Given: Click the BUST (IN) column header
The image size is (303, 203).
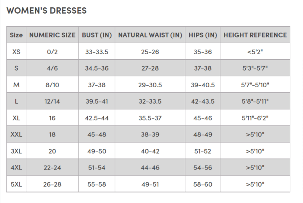Looking at the screenshot, I should point(97,35).
